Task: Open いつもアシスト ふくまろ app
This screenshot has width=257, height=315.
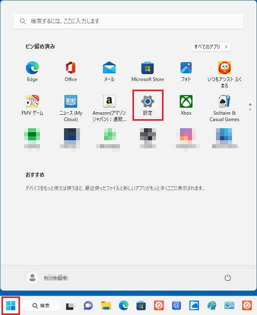Action: (224, 75)
